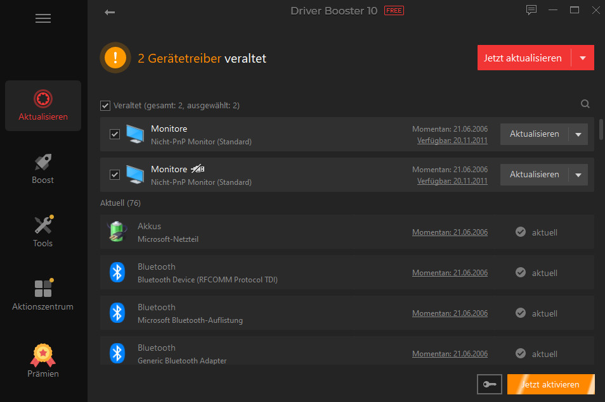This screenshot has width=605, height=402.
Task: Open the Verfügbar 20.11.2011 link
Action: [452, 140]
